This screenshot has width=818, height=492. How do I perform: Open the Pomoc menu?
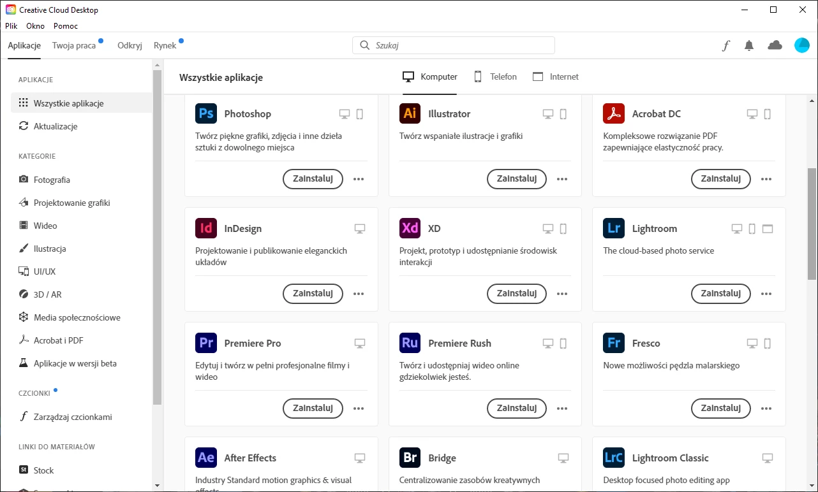66,26
